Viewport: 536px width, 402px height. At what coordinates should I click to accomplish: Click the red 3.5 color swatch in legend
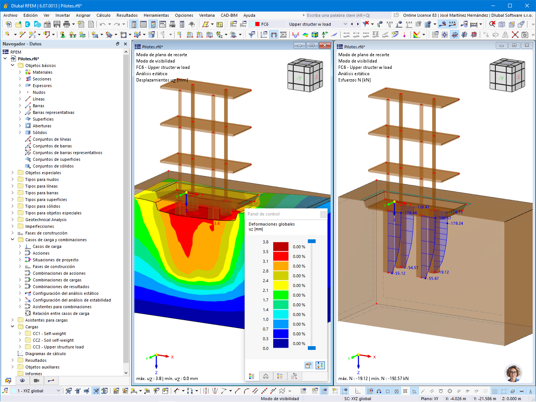(281, 256)
